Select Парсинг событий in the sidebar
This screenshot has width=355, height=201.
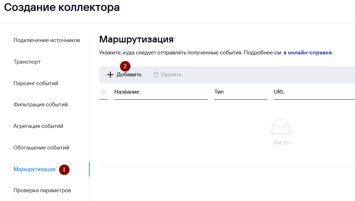click(36, 83)
